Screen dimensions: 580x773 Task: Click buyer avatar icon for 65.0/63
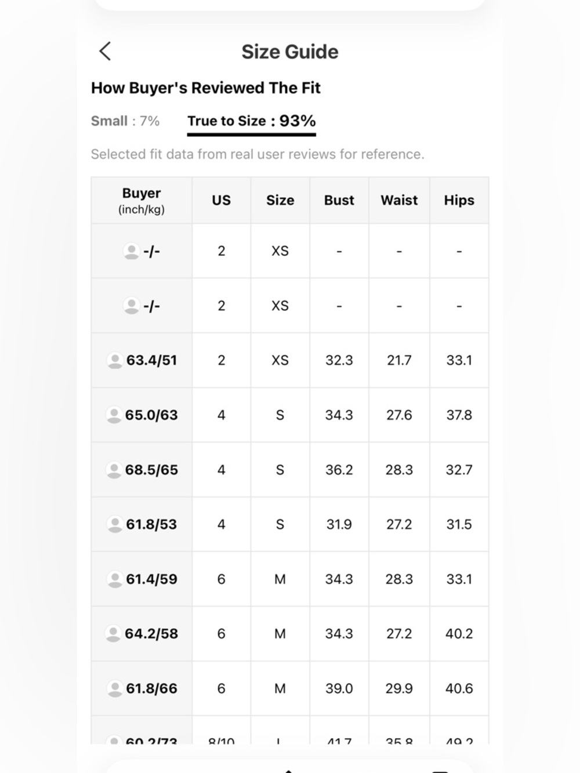pyautogui.click(x=114, y=415)
